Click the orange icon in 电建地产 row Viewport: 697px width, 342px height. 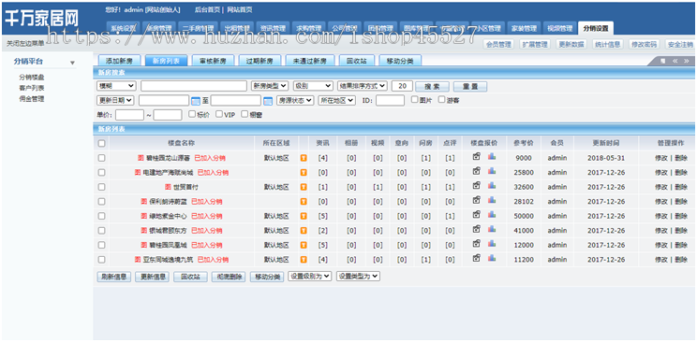point(304,173)
